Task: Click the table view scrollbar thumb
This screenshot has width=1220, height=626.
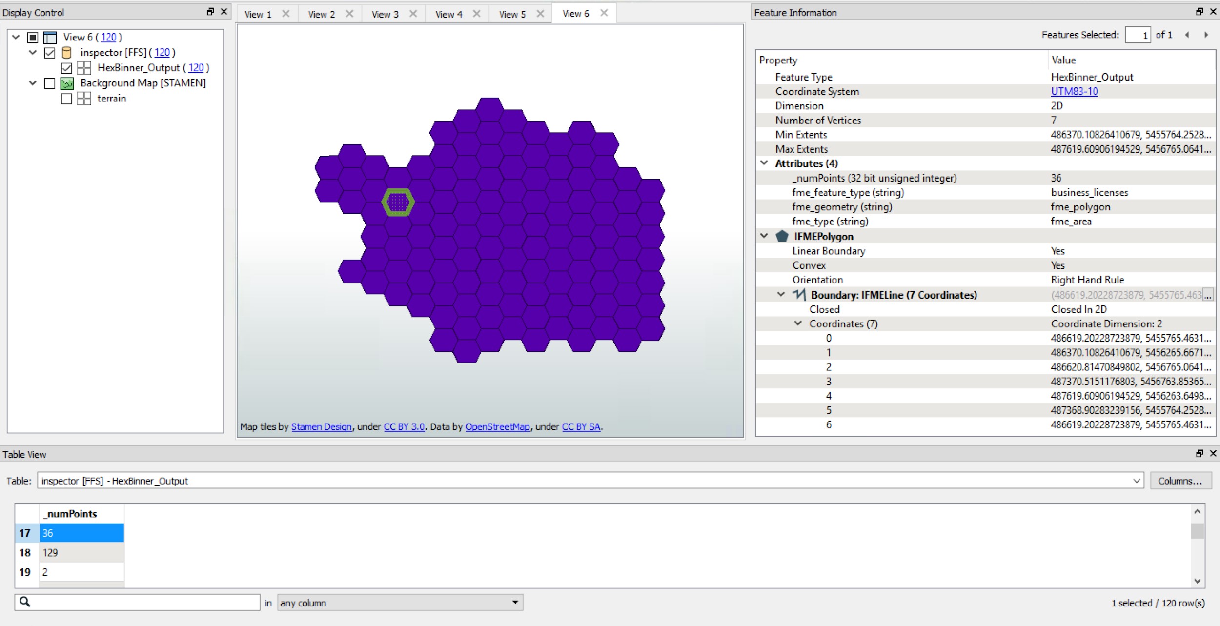Action: coord(1197,531)
